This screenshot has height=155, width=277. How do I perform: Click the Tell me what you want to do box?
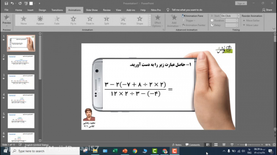pyautogui.click(x=187, y=10)
